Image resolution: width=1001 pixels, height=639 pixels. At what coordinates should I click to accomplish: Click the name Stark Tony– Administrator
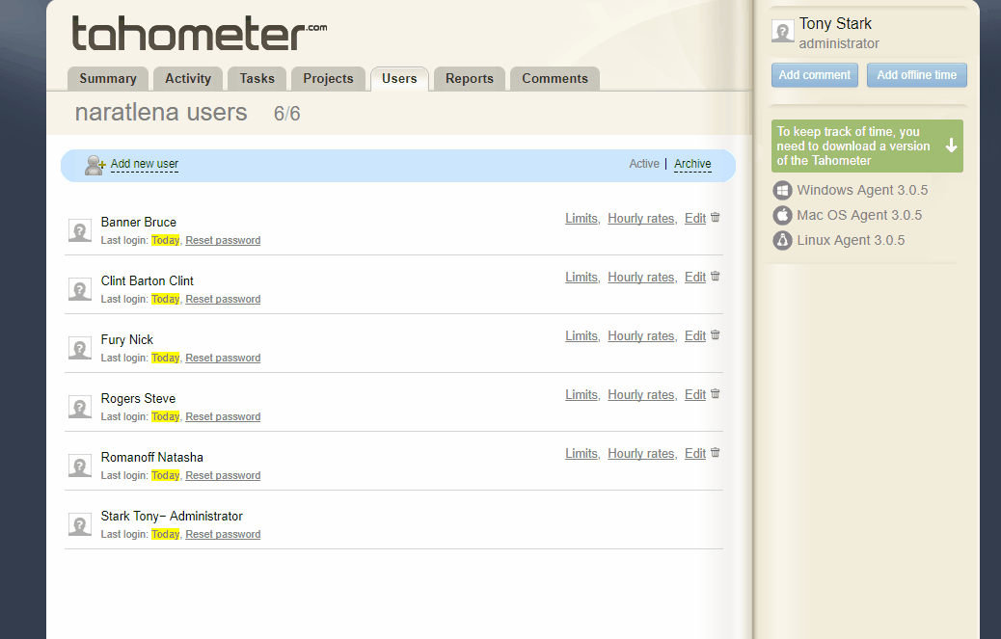[x=172, y=516]
